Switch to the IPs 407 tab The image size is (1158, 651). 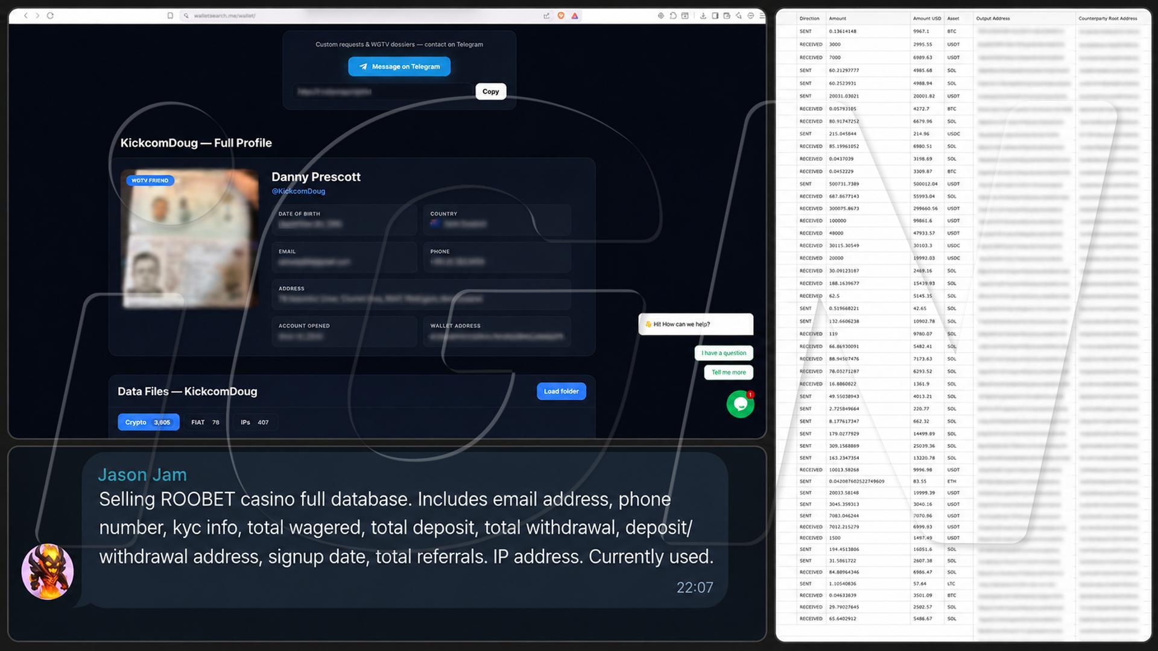pos(255,423)
